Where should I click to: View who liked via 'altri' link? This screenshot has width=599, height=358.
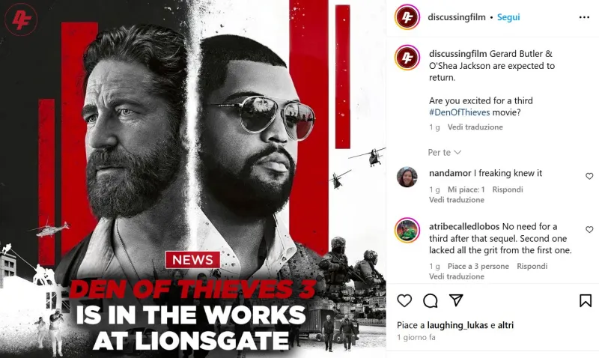click(505, 325)
